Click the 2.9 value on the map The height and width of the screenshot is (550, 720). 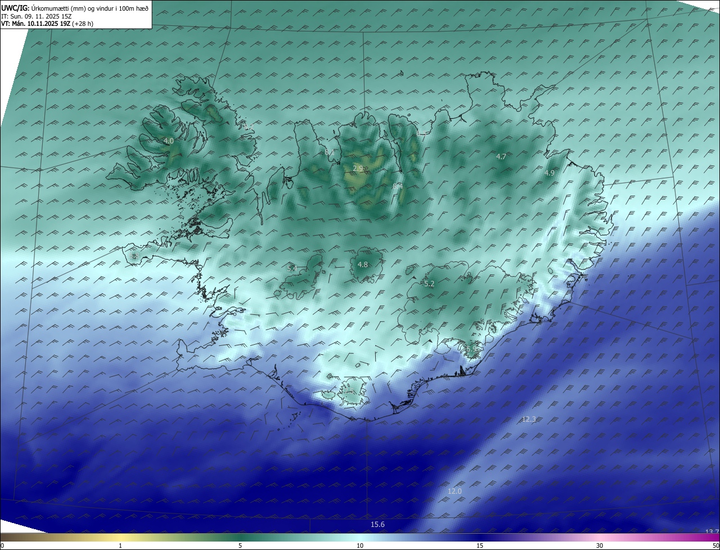point(358,168)
